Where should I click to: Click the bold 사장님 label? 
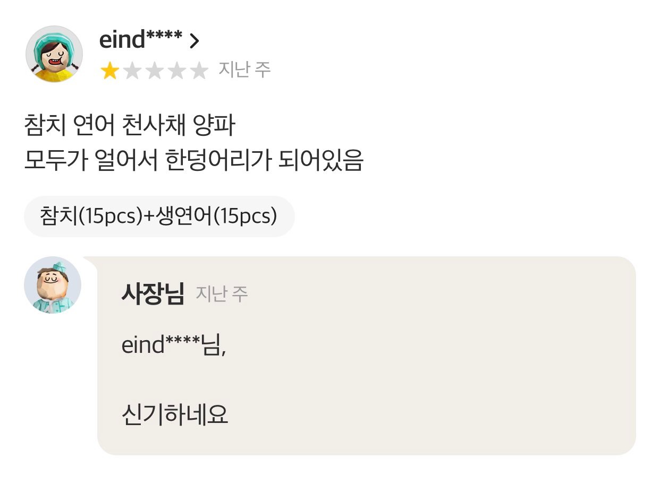[x=153, y=293]
